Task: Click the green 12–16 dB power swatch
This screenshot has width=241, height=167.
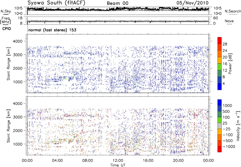Action: coord(220,67)
